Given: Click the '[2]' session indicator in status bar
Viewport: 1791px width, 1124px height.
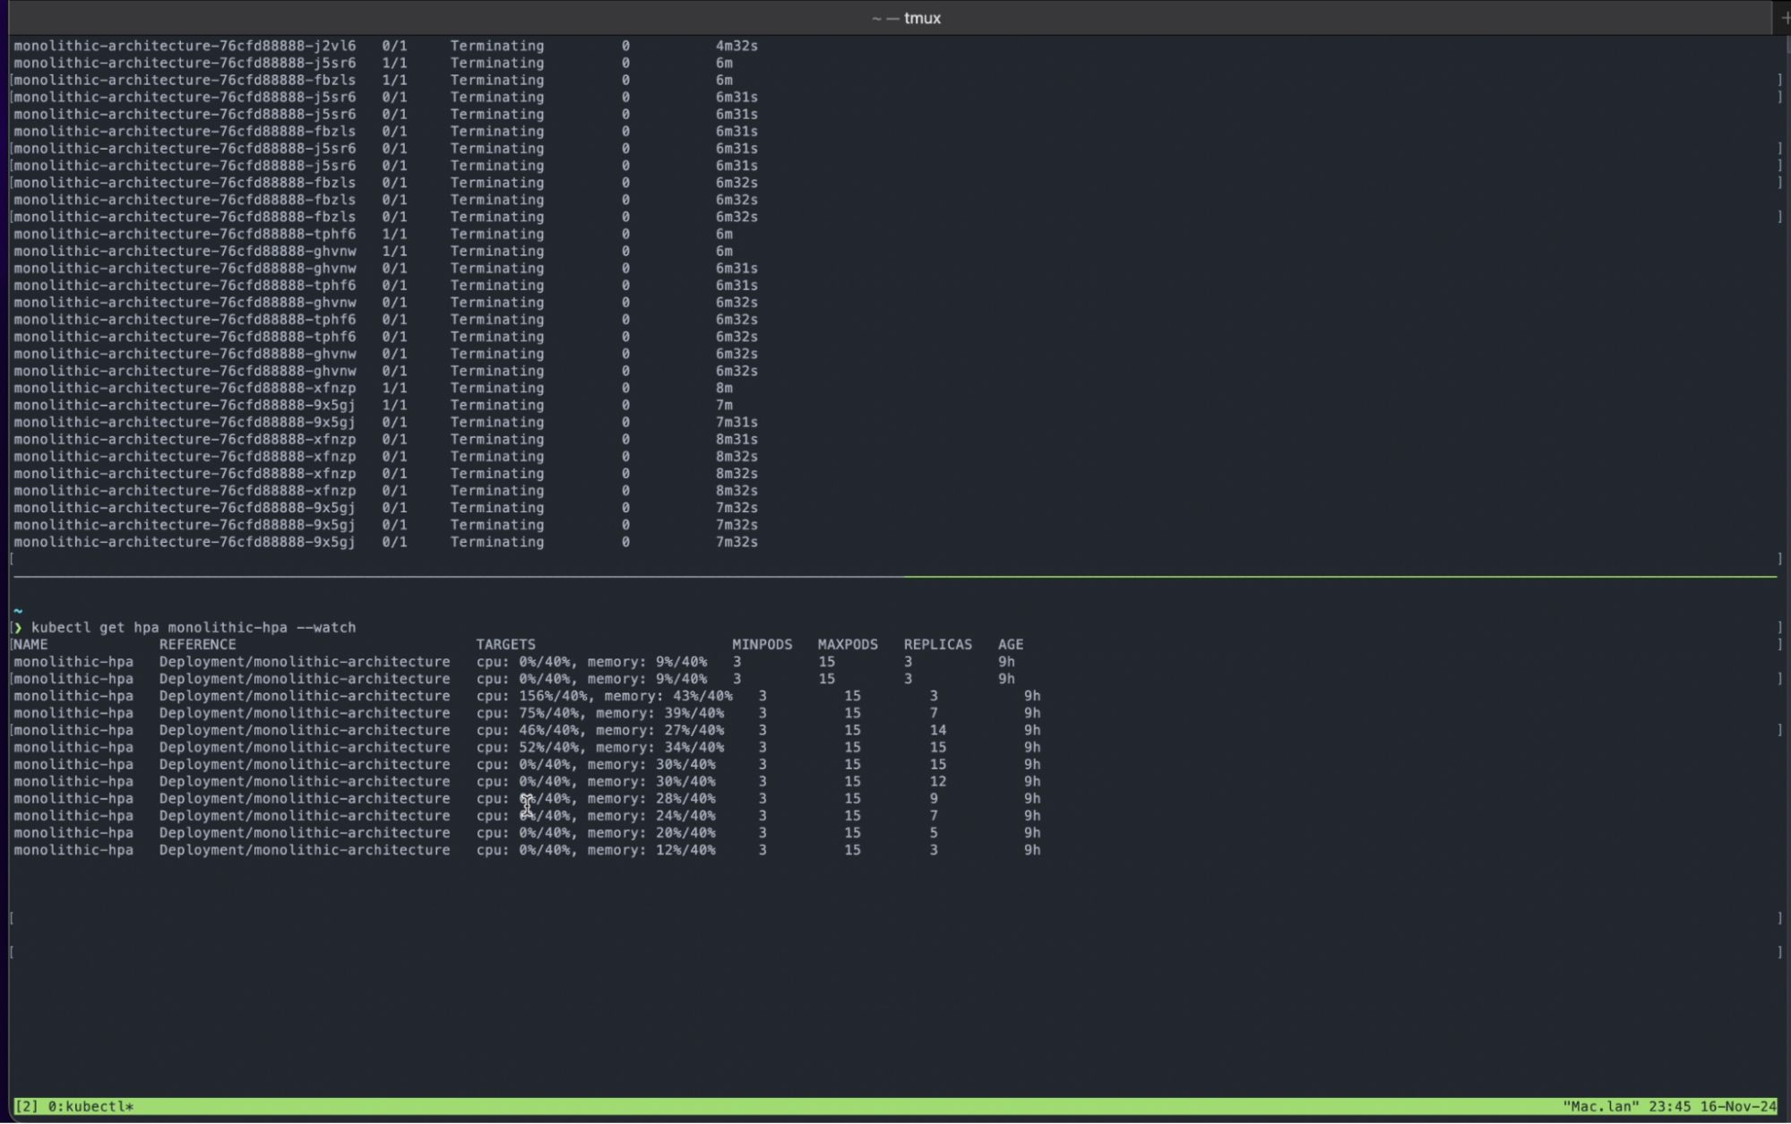Looking at the screenshot, I should point(26,1106).
